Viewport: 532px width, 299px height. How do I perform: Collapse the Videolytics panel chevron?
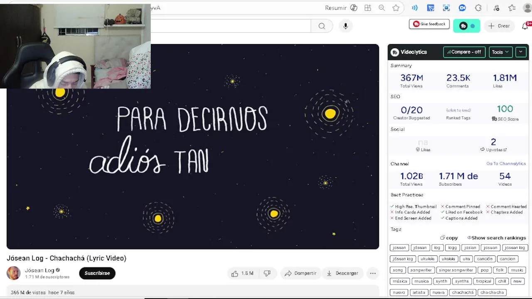click(x=521, y=52)
